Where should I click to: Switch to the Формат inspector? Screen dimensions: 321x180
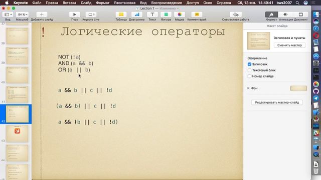(x=271, y=14)
